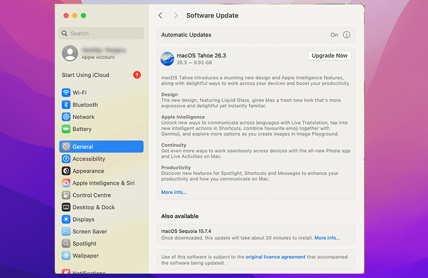The image size is (428, 278).
Task: Open More Info link under Productivity
Action: pos(173,192)
